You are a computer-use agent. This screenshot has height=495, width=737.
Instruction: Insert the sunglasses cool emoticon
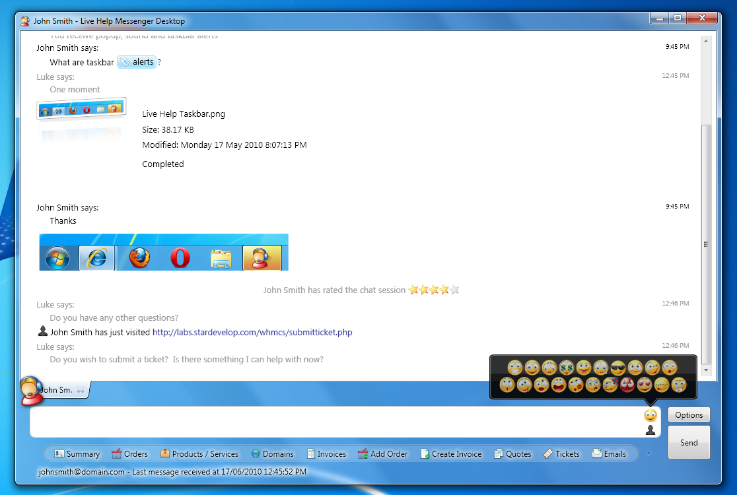618,368
